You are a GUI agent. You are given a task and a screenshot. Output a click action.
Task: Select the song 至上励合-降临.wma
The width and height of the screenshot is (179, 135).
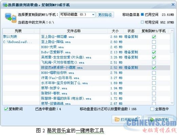(56, 42)
